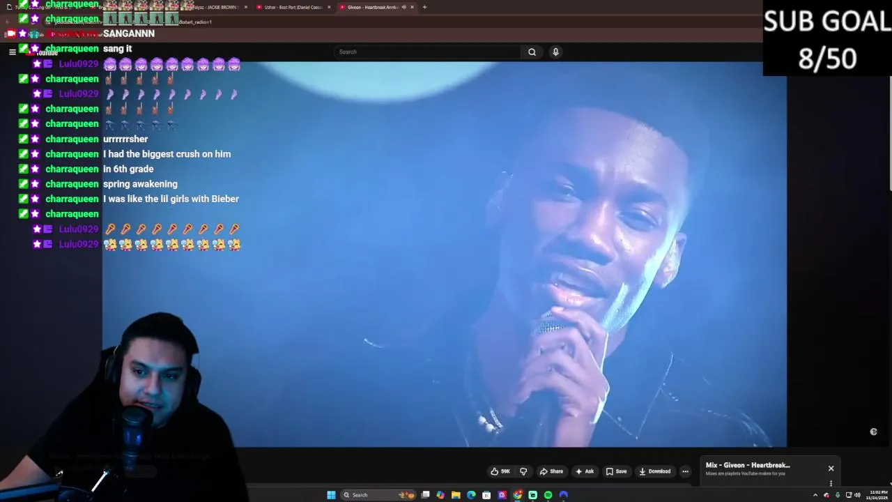Switch to the JACKIE BROWN browser tab
This screenshot has height=502, width=892.
tap(209, 7)
